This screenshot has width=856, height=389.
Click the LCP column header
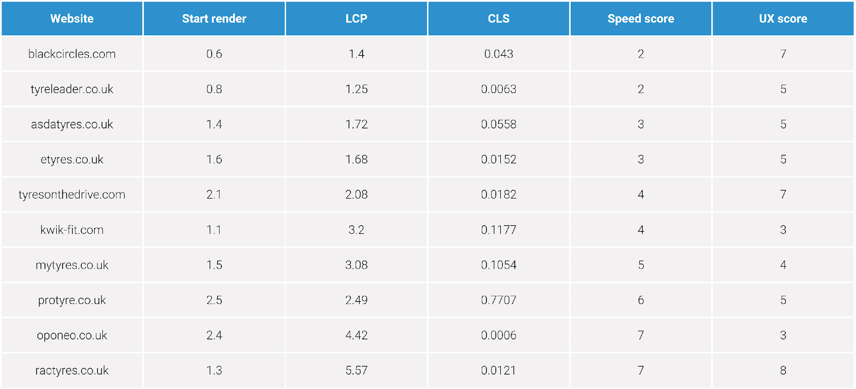[x=356, y=19]
